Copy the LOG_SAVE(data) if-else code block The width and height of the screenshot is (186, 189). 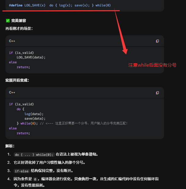click(157, 41)
